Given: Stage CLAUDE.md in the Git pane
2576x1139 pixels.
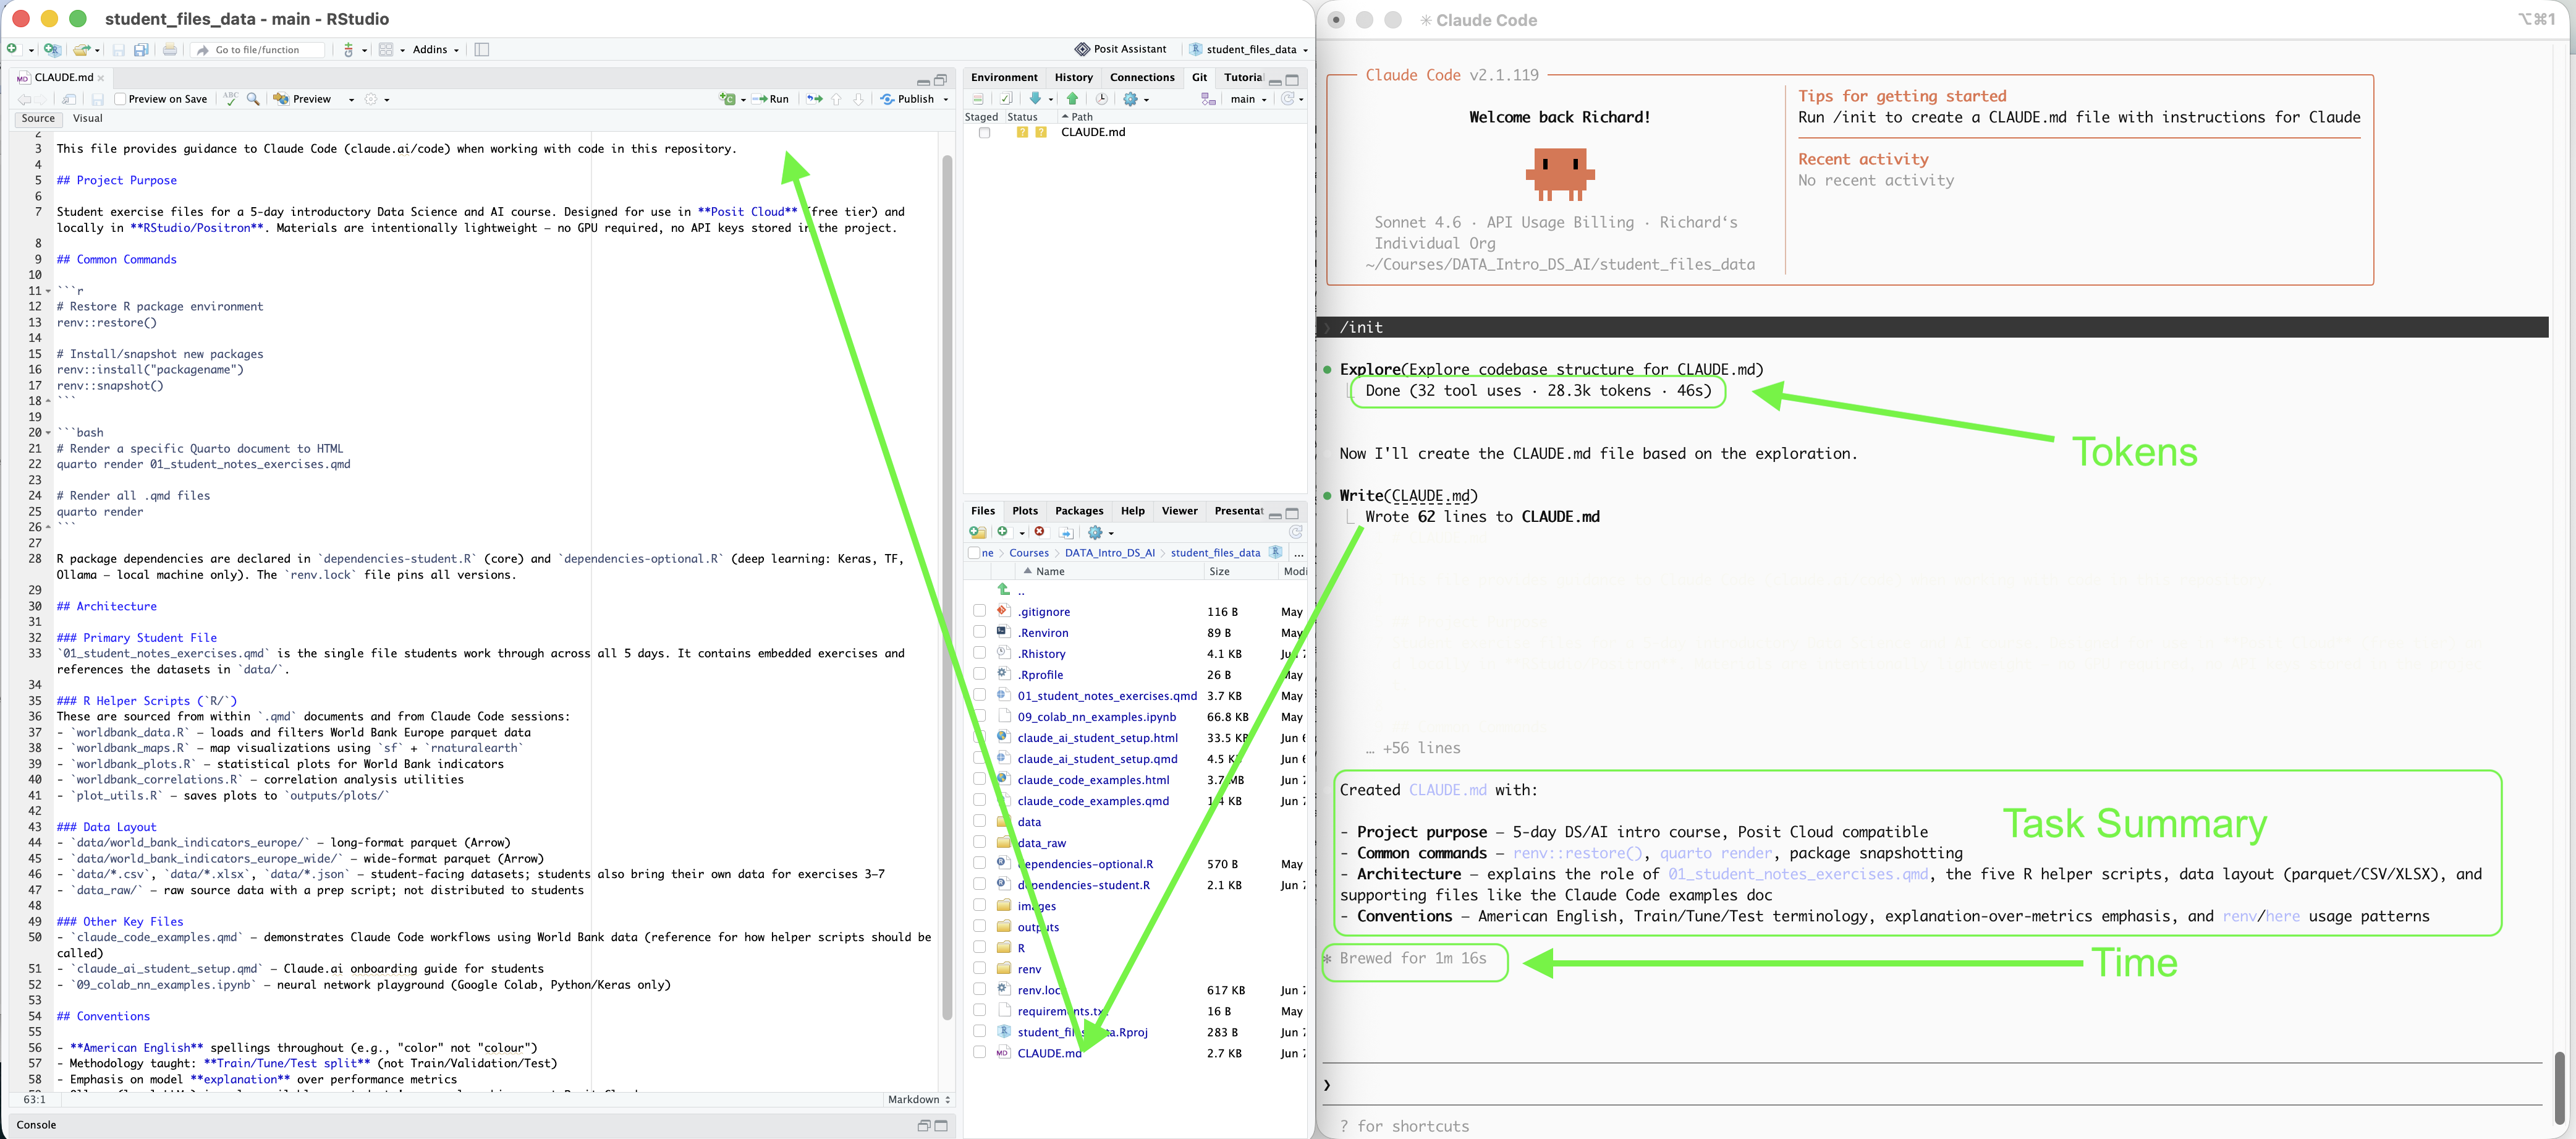Looking at the screenshot, I should tap(985, 132).
